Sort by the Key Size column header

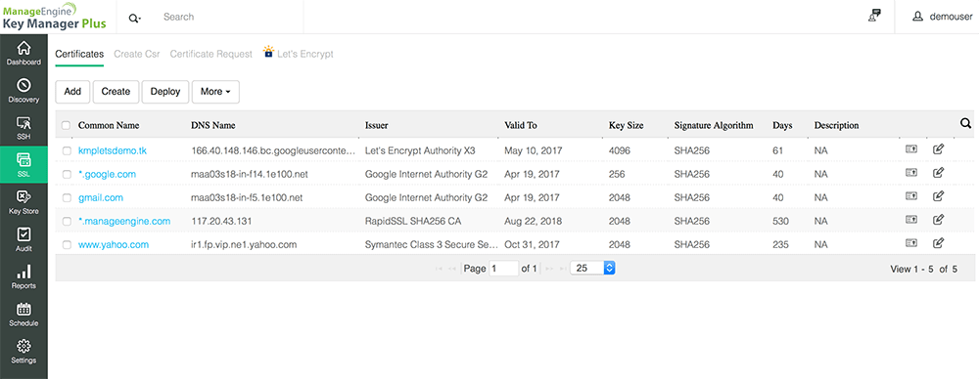(627, 125)
